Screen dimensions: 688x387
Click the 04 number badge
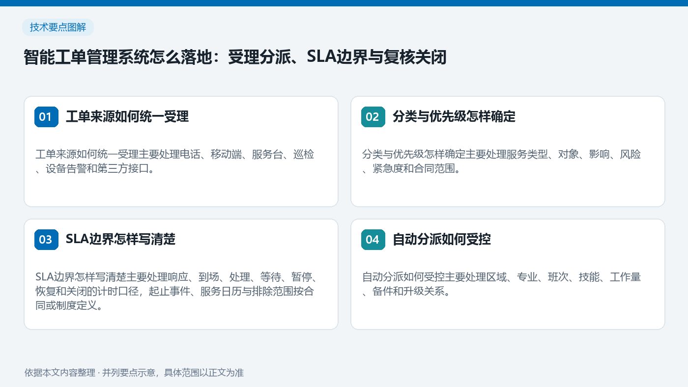tap(373, 240)
